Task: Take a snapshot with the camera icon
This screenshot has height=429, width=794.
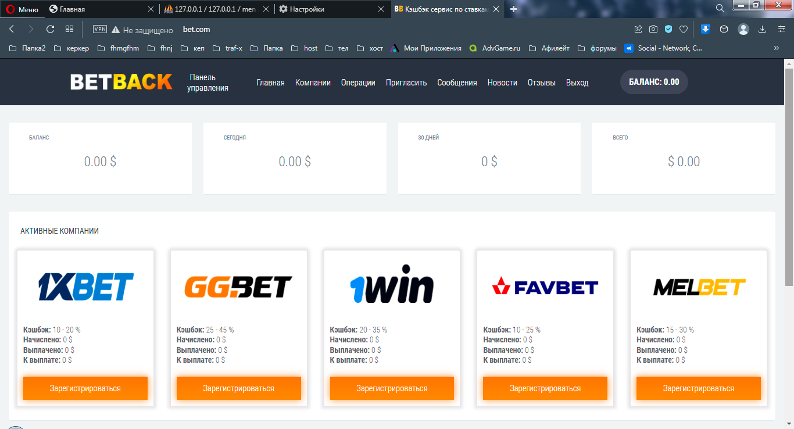Action: tap(653, 29)
